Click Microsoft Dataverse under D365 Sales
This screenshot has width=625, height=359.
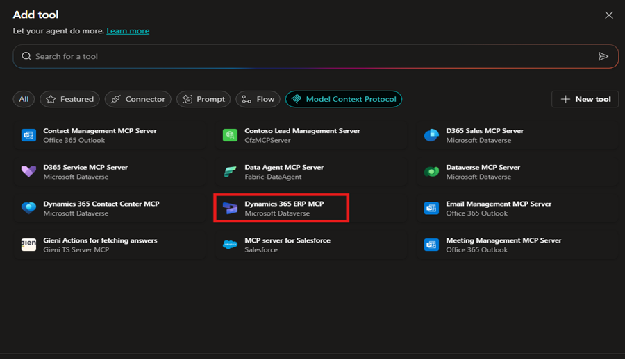point(478,141)
